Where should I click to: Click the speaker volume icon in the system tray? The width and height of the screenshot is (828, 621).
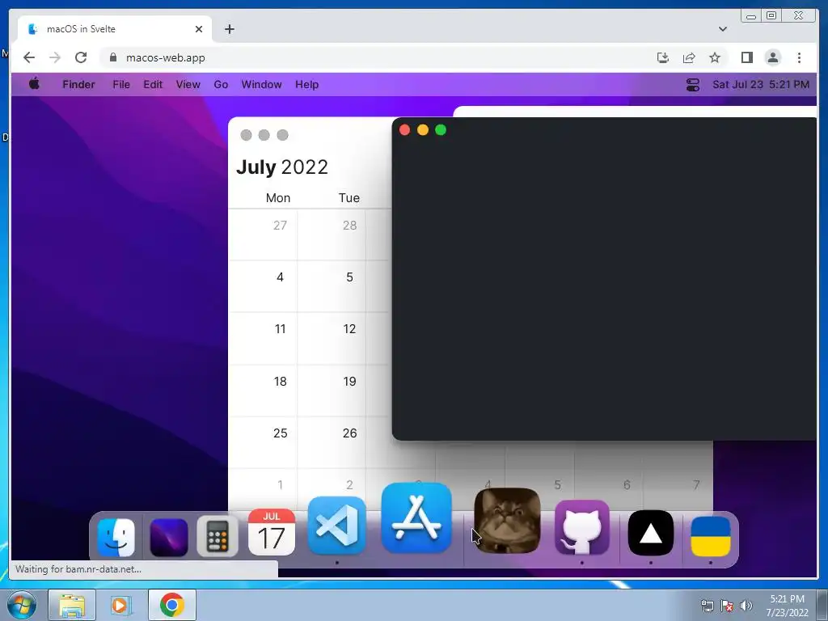point(746,605)
